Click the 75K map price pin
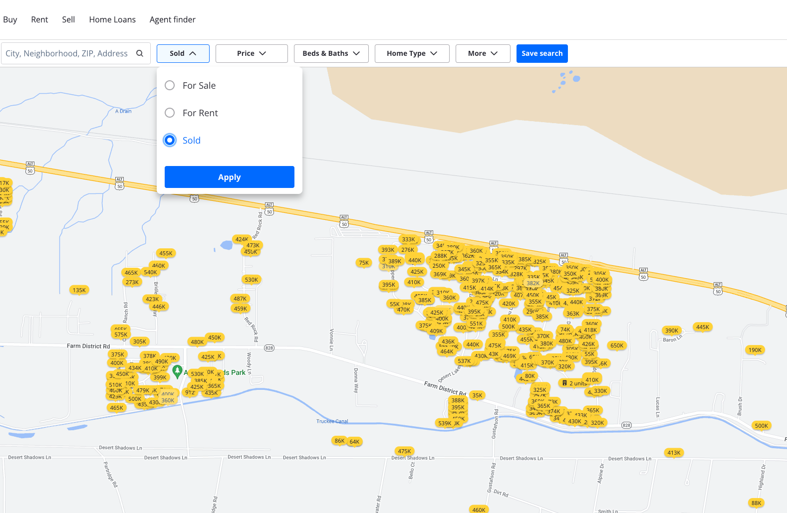 click(364, 263)
